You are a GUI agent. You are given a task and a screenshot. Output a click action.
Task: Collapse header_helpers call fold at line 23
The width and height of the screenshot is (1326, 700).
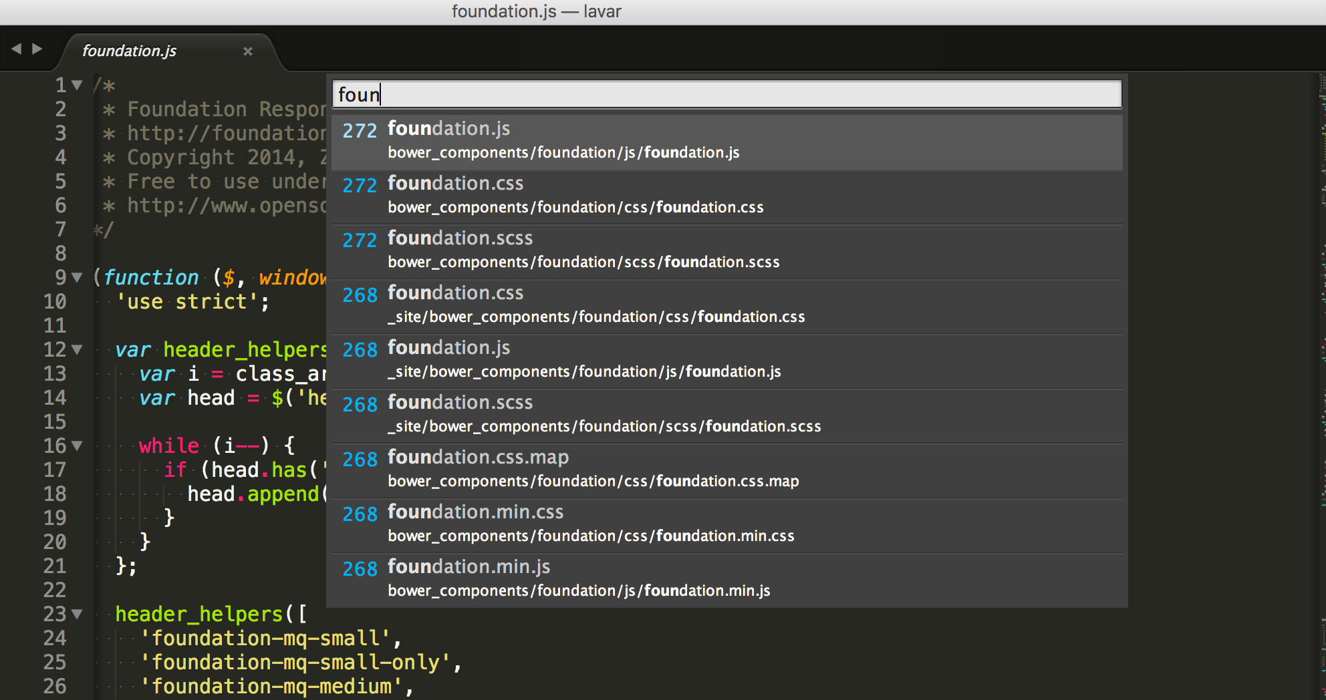point(78,614)
